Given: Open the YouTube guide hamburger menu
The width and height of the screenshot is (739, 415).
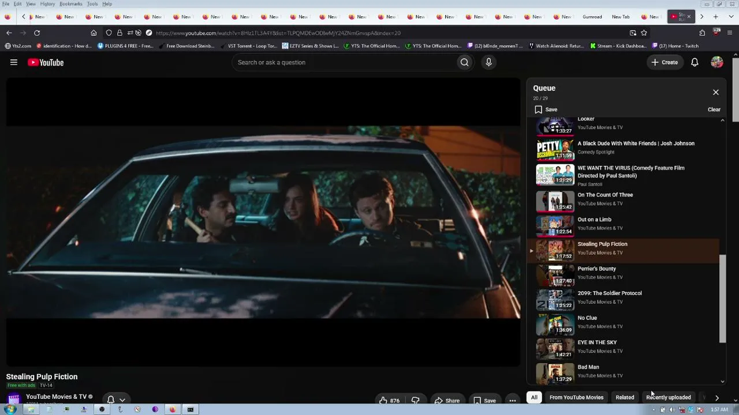Looking at the screenshot, I should [14, 62].
